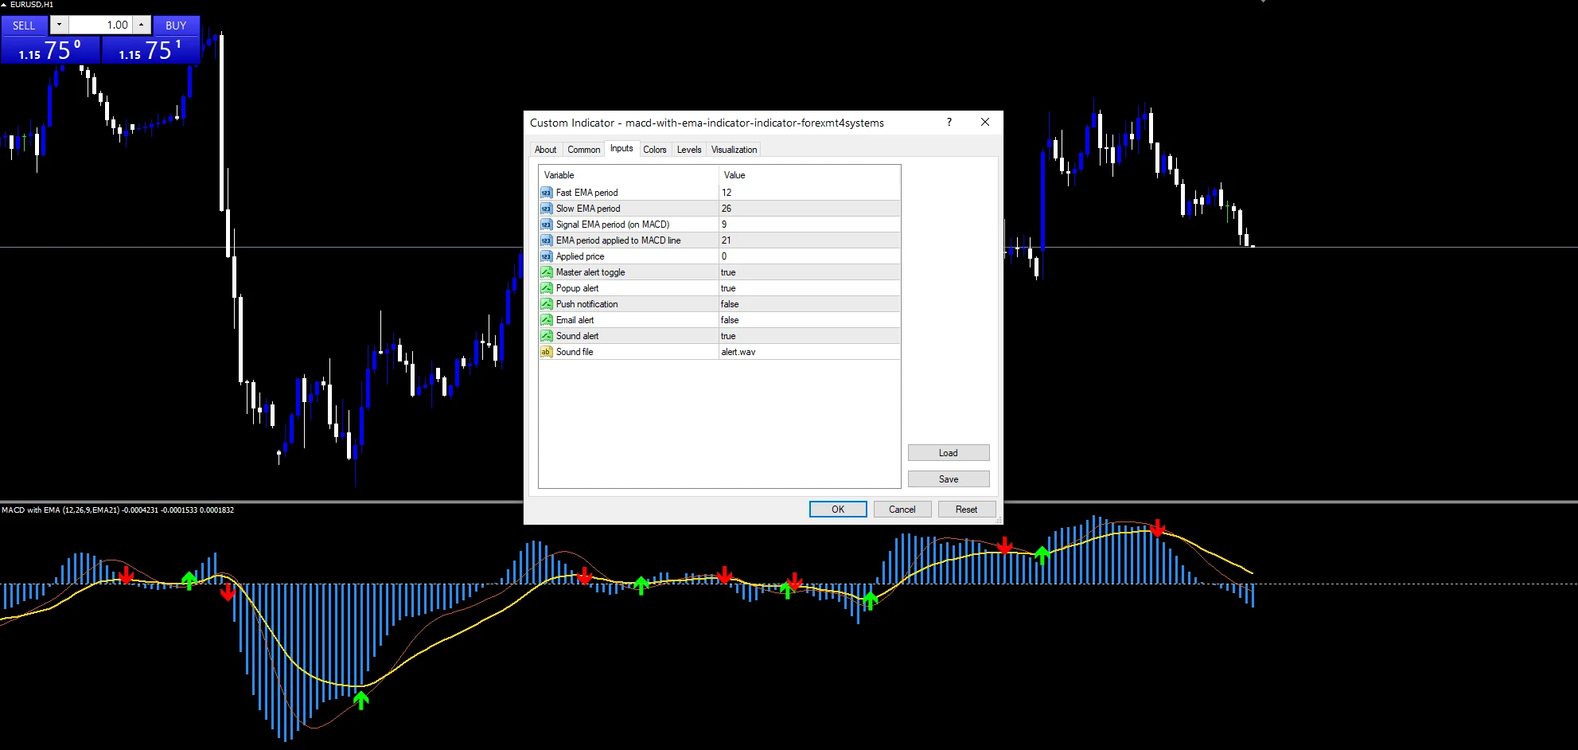Load saved input settings

(x=949, y=453)
